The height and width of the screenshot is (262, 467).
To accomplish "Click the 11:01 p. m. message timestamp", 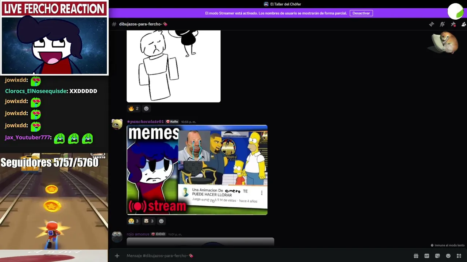I will tap(175, 235).
